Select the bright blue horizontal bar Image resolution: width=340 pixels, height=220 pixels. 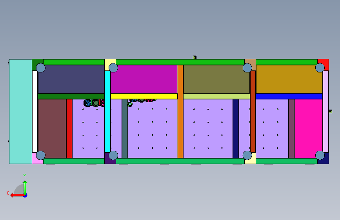click(289, 96)
